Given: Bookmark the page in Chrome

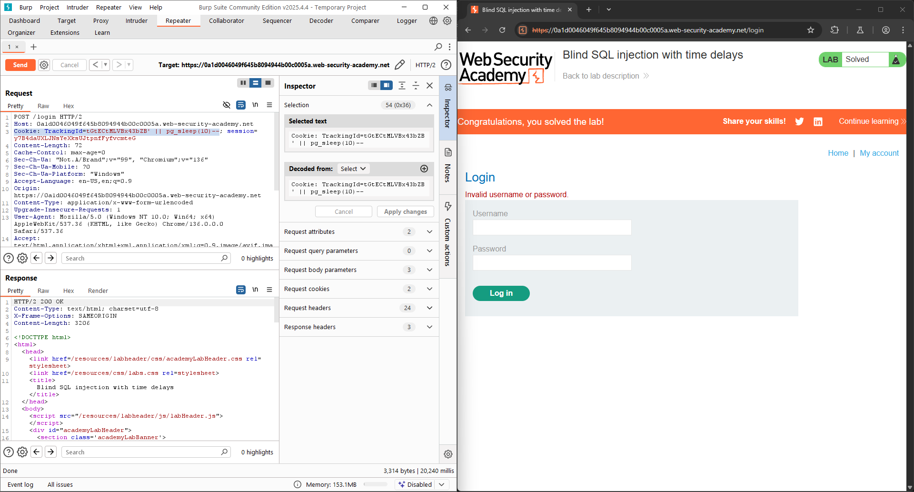Looking at the screenshot, I should pos(811,30).
